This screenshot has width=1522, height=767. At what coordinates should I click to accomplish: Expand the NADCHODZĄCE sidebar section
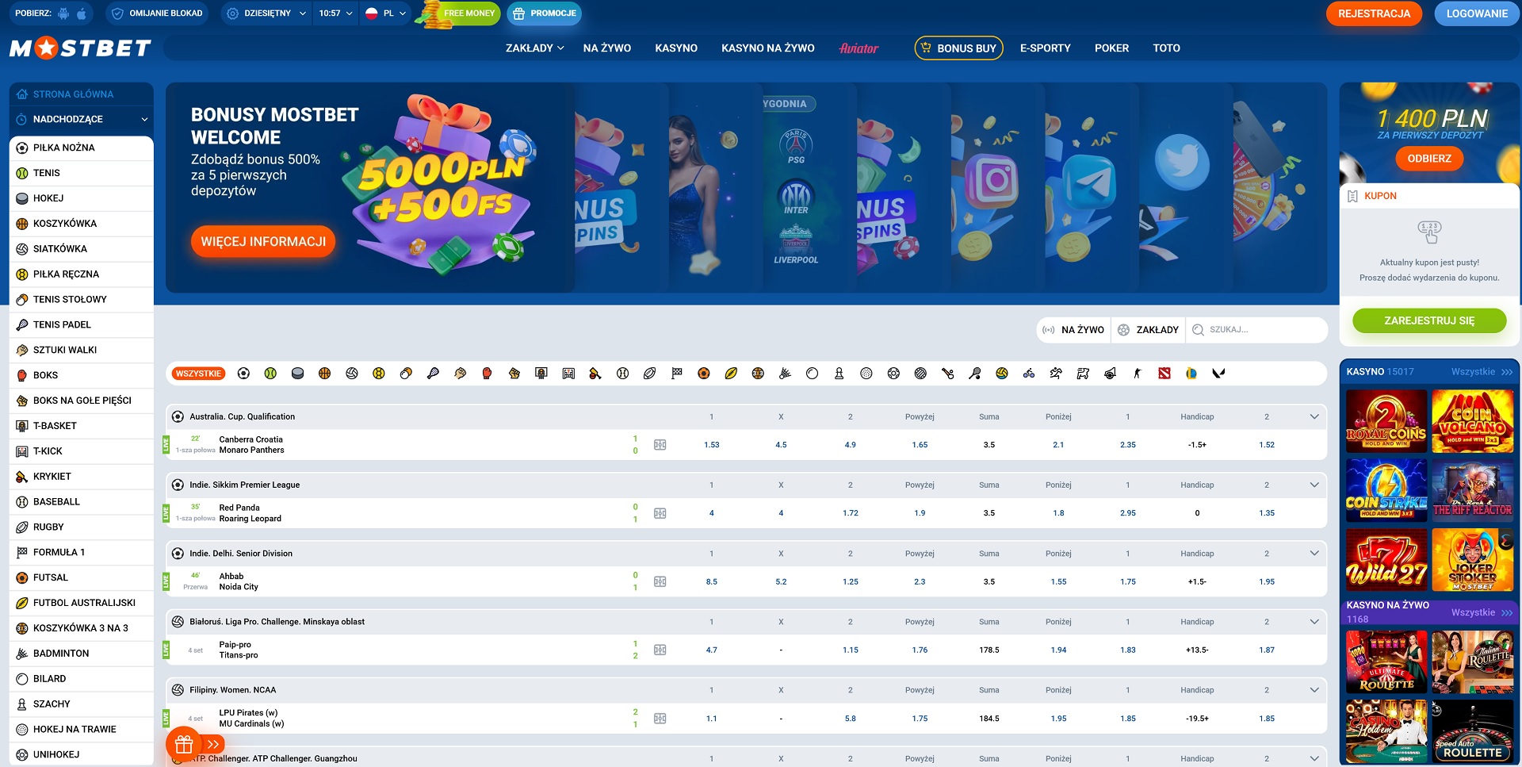[x=82, y=119]
